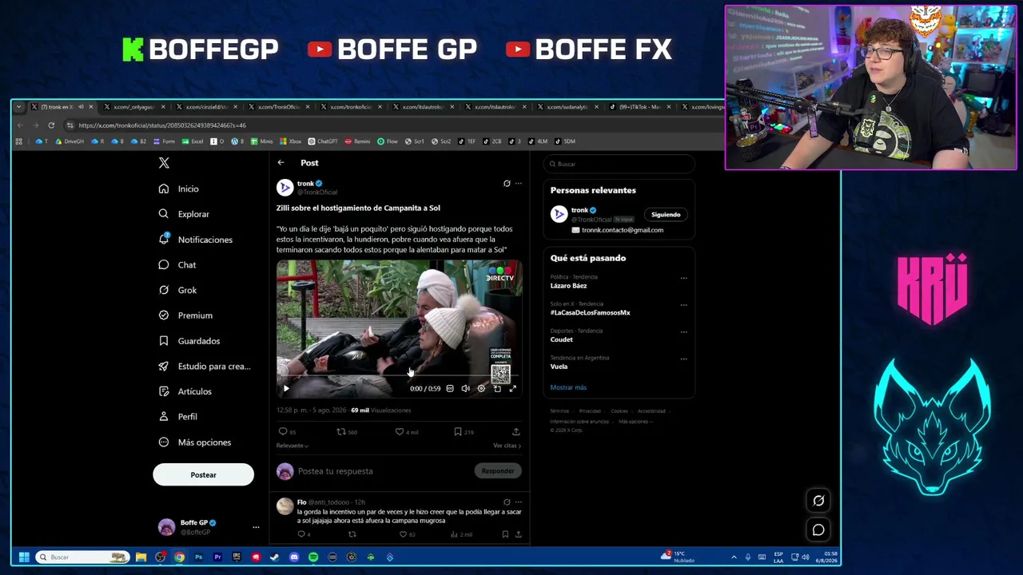Open Explorar in the X sidebar

[184, 214]
